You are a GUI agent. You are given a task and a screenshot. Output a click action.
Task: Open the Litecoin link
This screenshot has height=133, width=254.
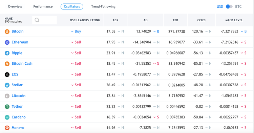coord(19,96)
